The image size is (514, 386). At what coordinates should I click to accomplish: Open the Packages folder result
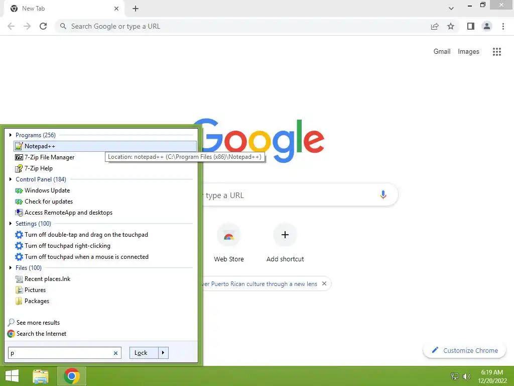pyautogui.click(x=37, y=301)
